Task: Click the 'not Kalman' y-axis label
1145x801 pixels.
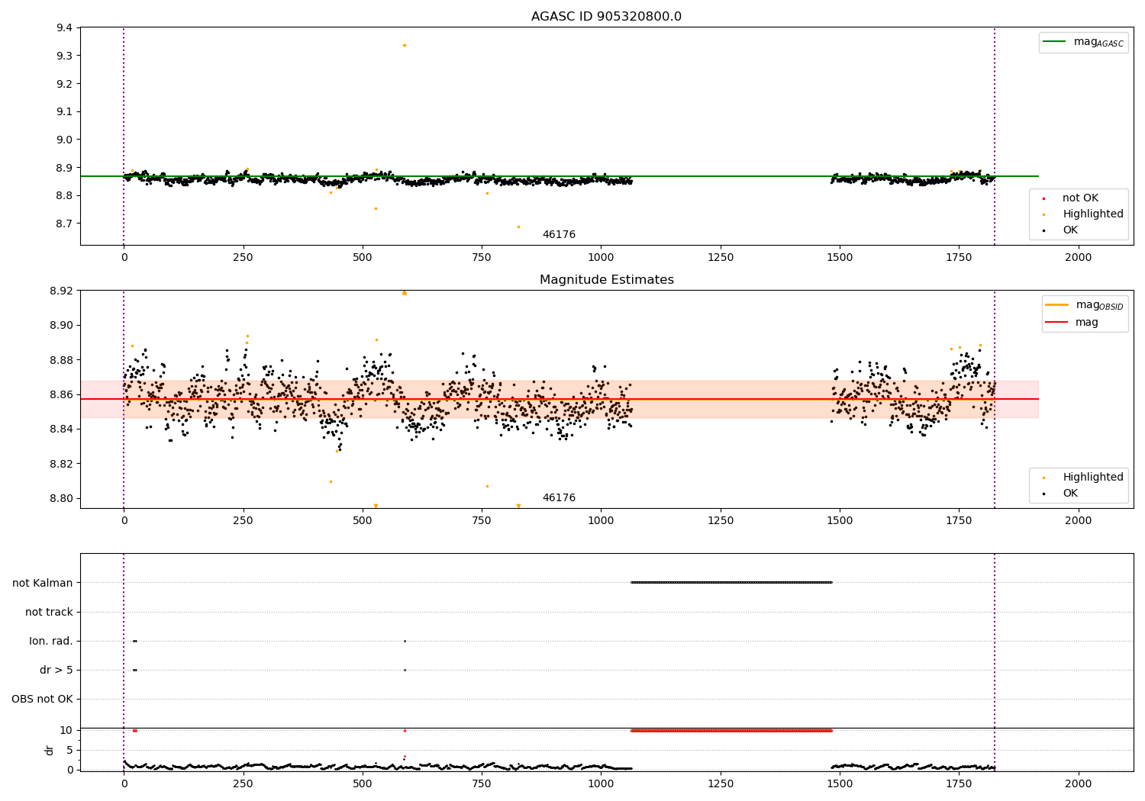Action: pos(43,583)
